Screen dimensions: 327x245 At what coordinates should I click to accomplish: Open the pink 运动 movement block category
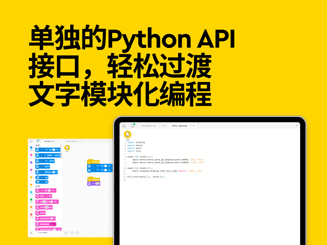(x=31, y=155)
